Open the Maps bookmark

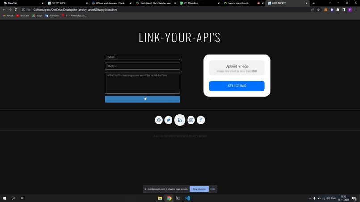37,16
